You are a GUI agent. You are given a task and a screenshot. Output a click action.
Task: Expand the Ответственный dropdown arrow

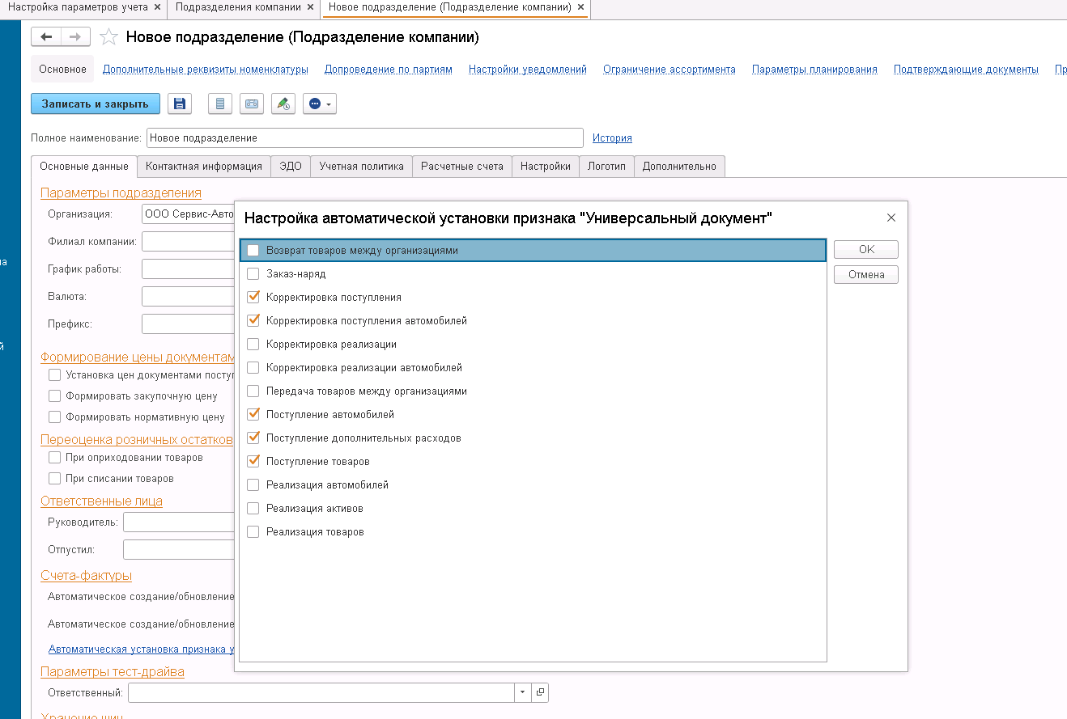coord(522,692)
